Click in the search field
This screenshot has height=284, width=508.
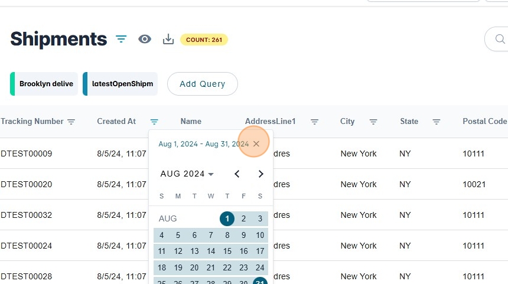[499, 40]
